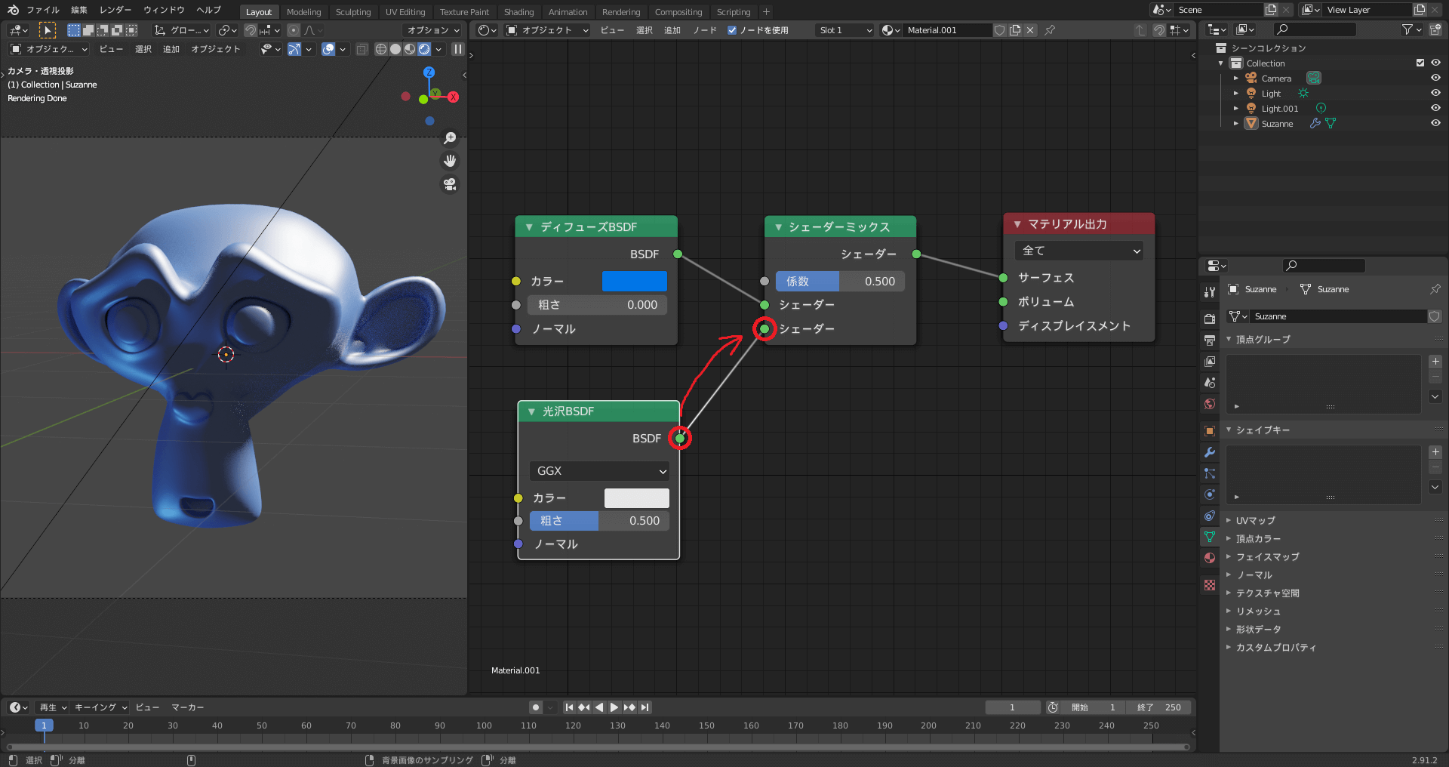Image resolution: width=1449 pixels, height=767 pixels.
Task: Collapse the シェイプキー panel
Action: pyautogui.click(x=1229, y=430)
